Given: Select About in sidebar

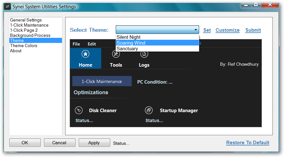Looking at the screenshot, I should pos(35,51).
